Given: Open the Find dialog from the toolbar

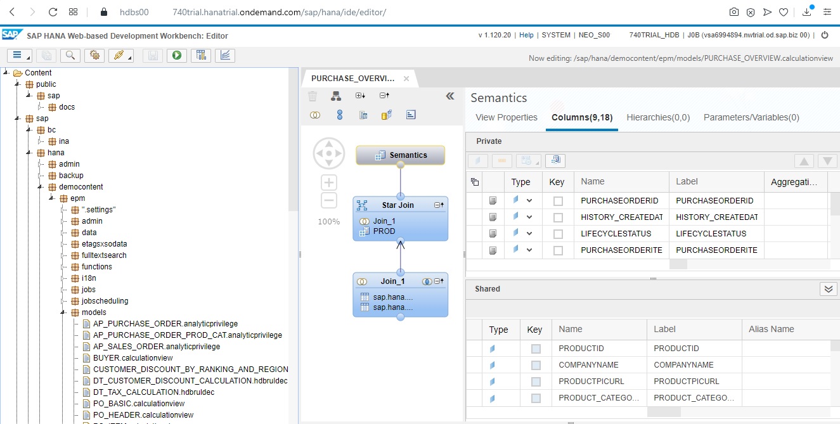Looking at the screenshot, I should coord(70,56).
